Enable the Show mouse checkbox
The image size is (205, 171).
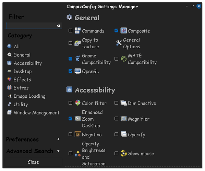click(x=116, y=153)
